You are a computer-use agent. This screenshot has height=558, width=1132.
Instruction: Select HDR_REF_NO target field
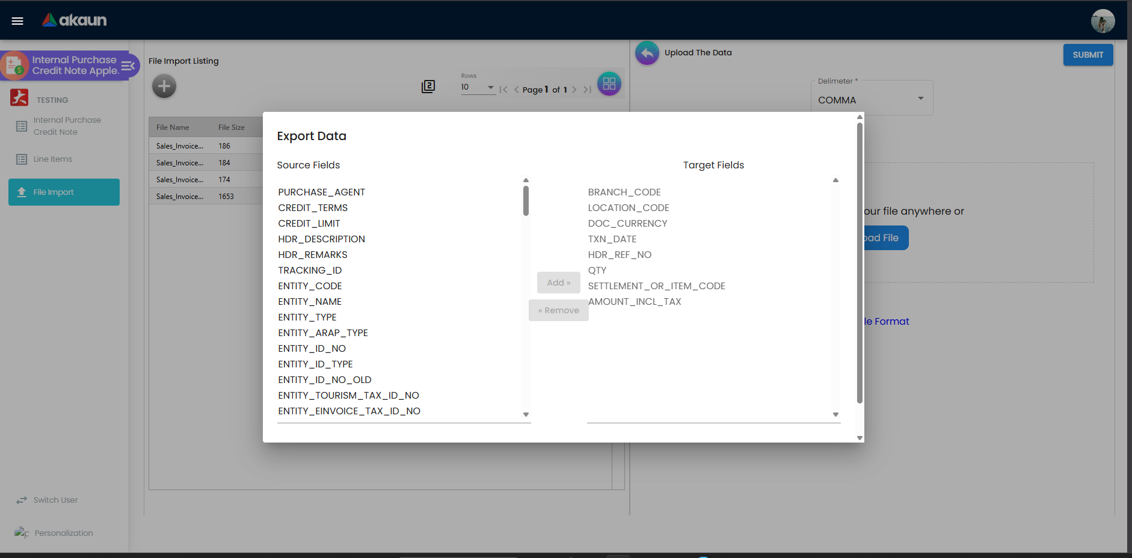(709, 255)
